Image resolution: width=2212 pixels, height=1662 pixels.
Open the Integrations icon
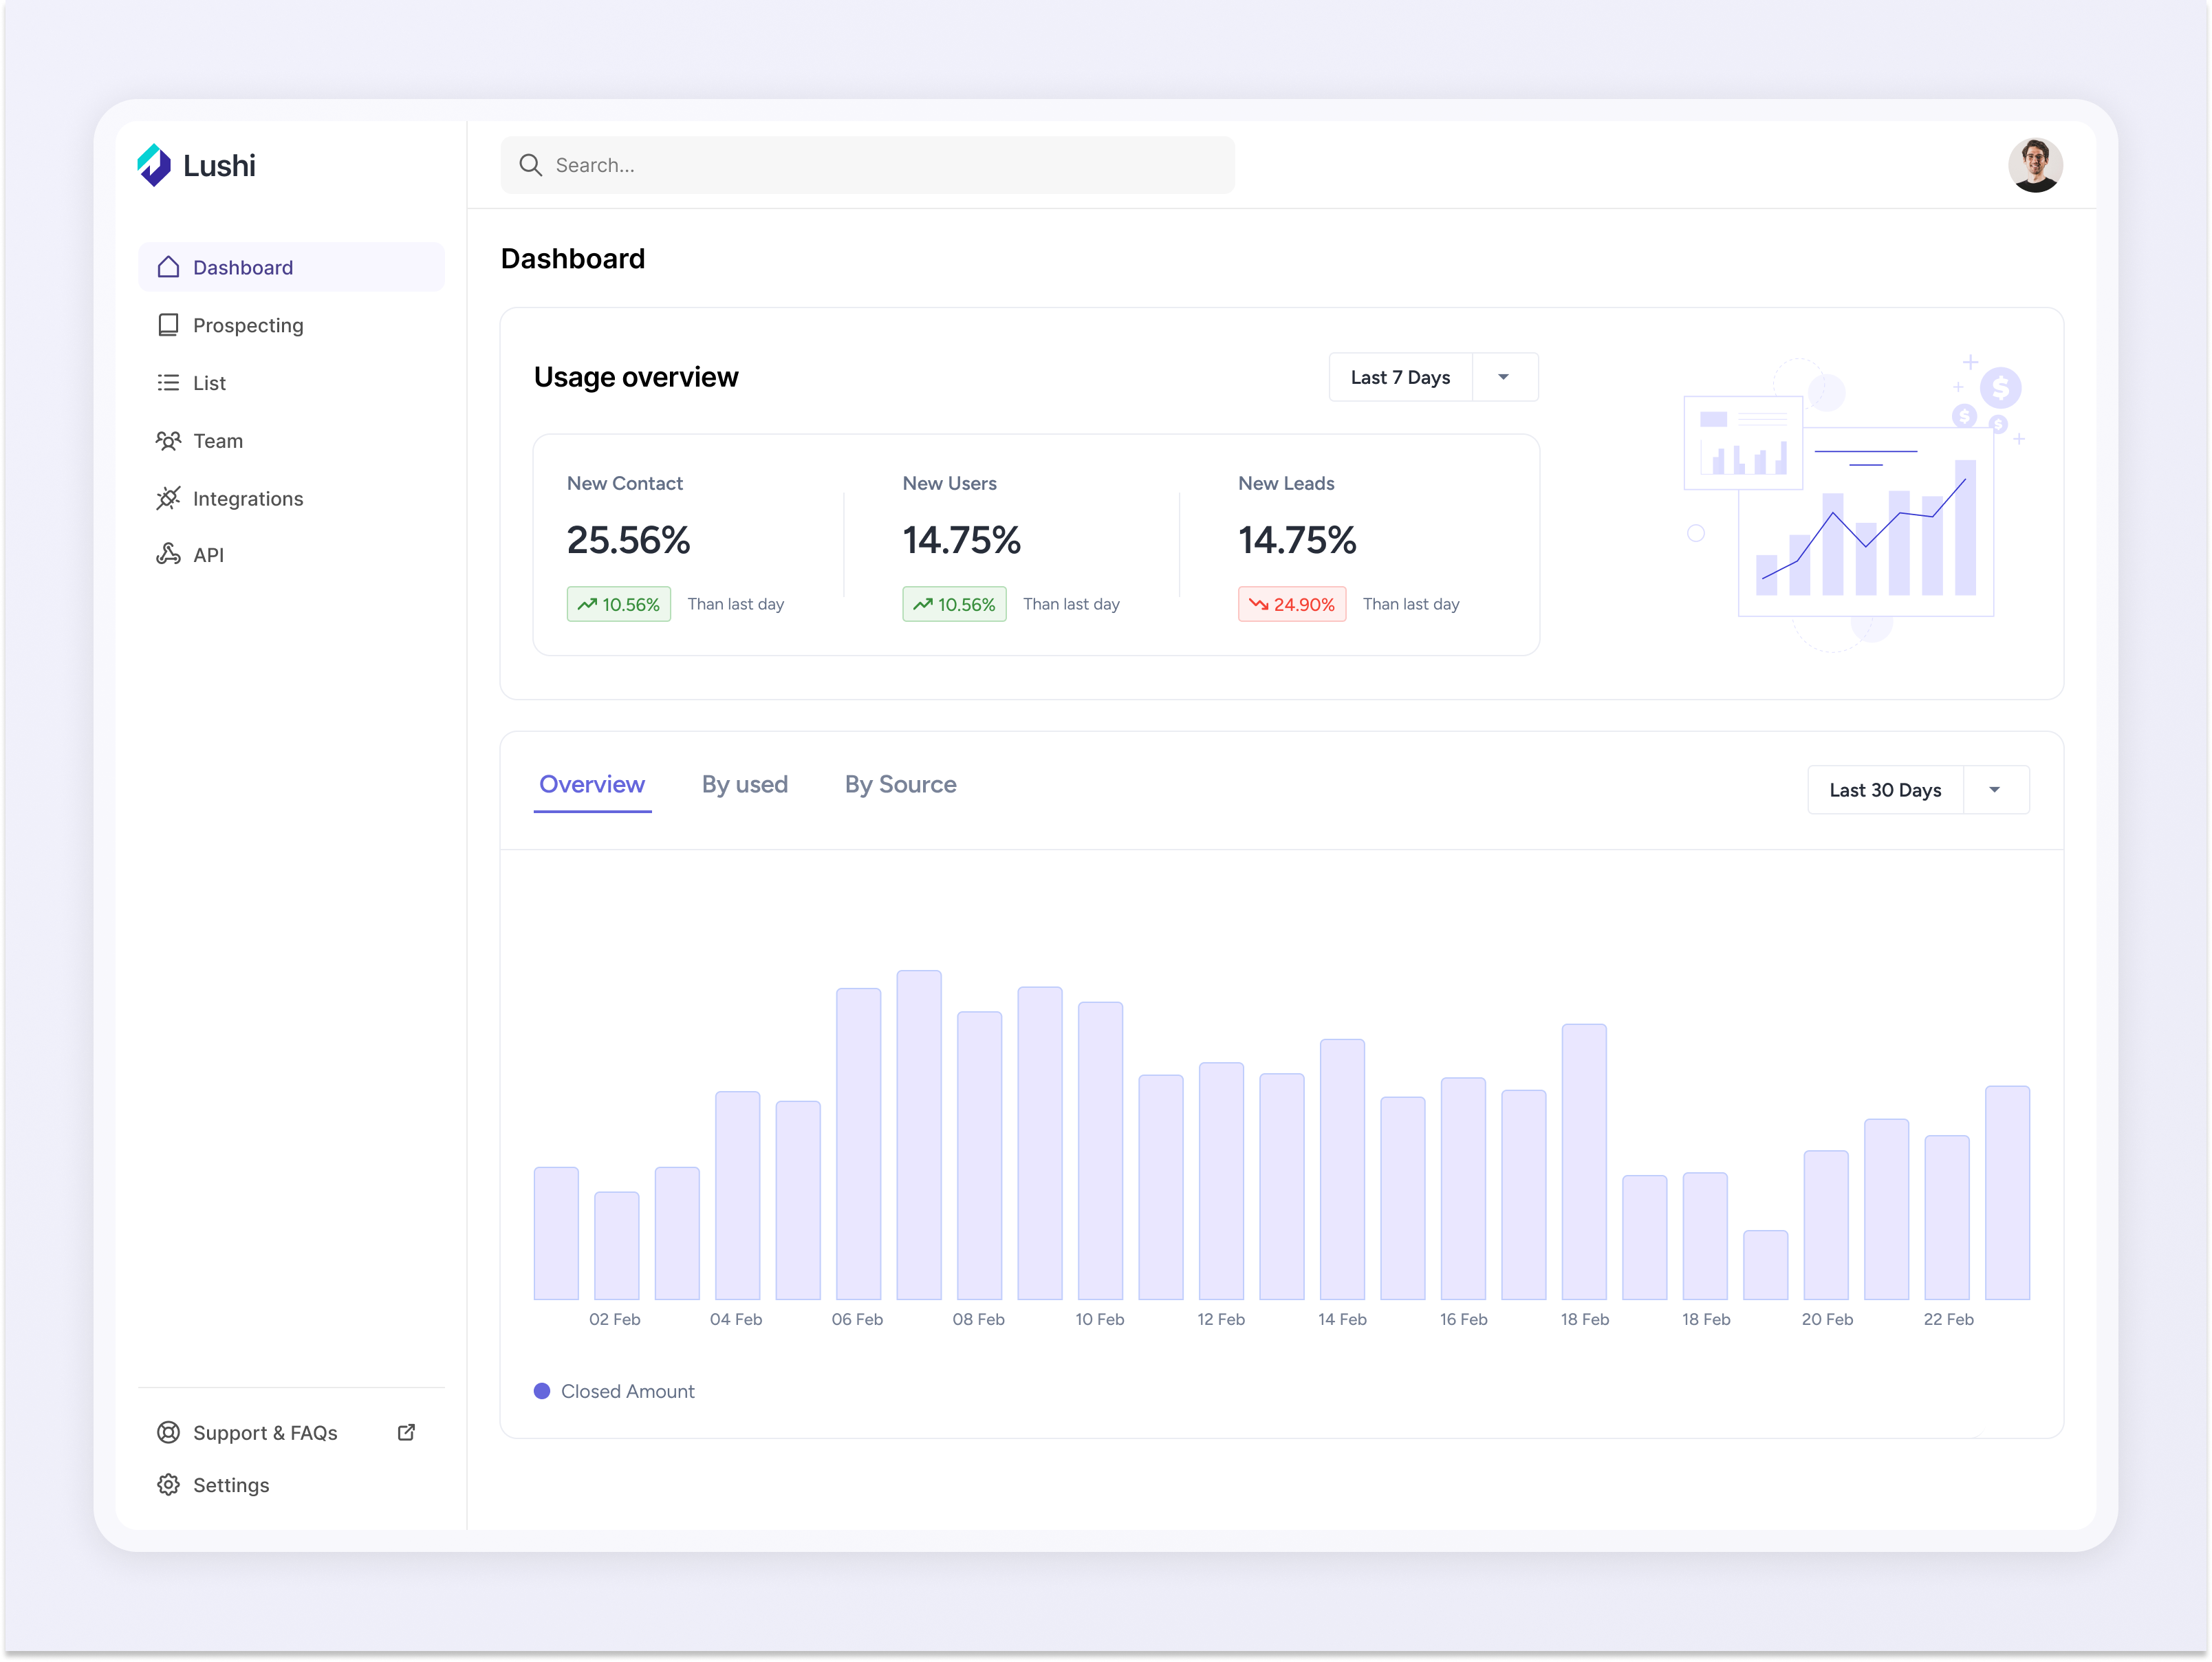(168, 498)
